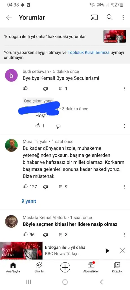Tap the create plus button
The width and height of the screenshot is (130, 290).
point(65,267)
